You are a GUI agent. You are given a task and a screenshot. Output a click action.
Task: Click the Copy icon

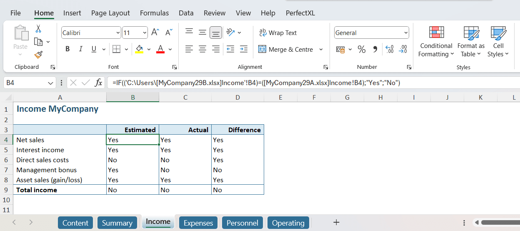click(38, 42)
